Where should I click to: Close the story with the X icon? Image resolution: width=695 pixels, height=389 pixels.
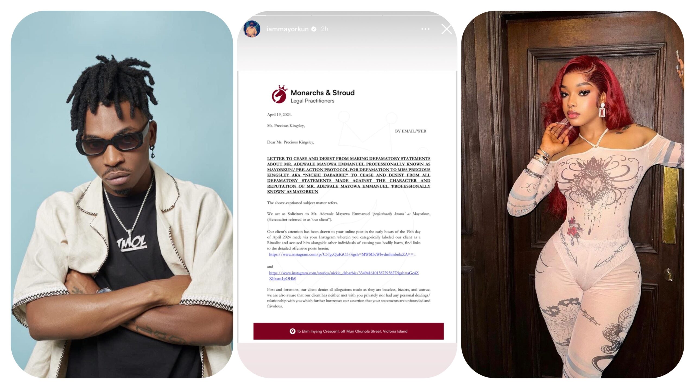coord(447,29)
